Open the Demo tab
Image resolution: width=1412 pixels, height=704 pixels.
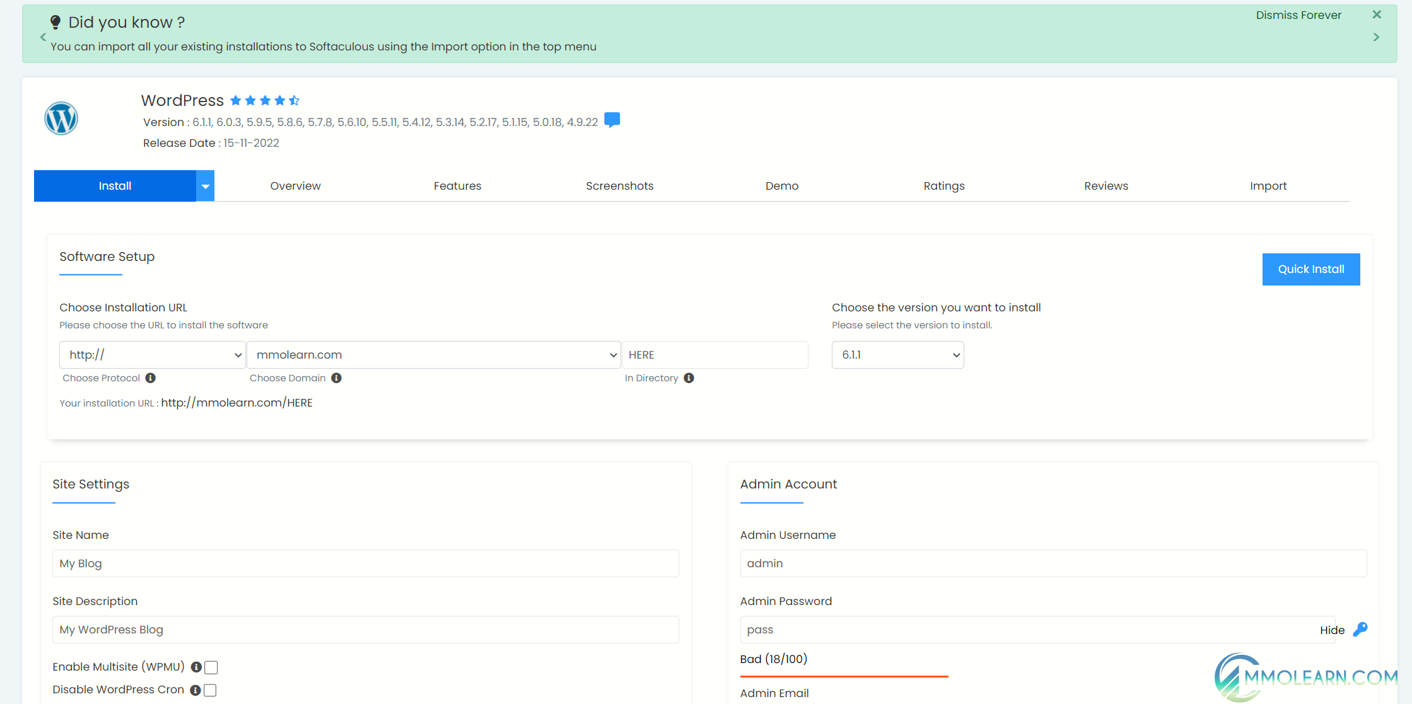[782, 186]
